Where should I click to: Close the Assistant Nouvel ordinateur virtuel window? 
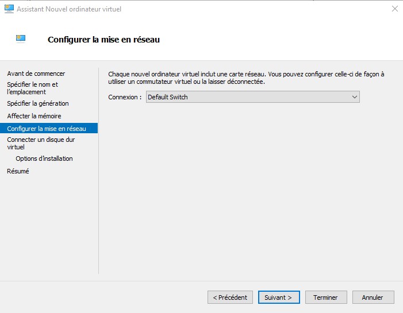point(395,9)
